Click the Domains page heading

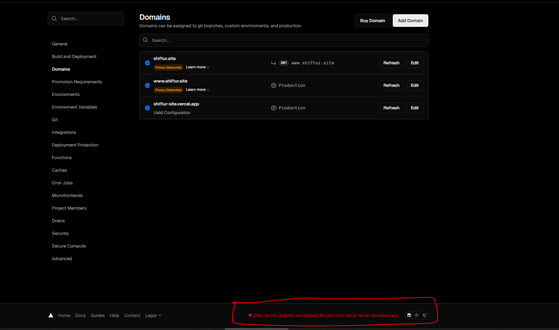click(155, 17)
